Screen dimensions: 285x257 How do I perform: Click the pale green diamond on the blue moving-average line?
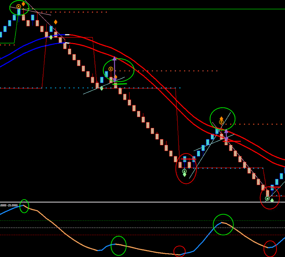[x=51, y=37]
